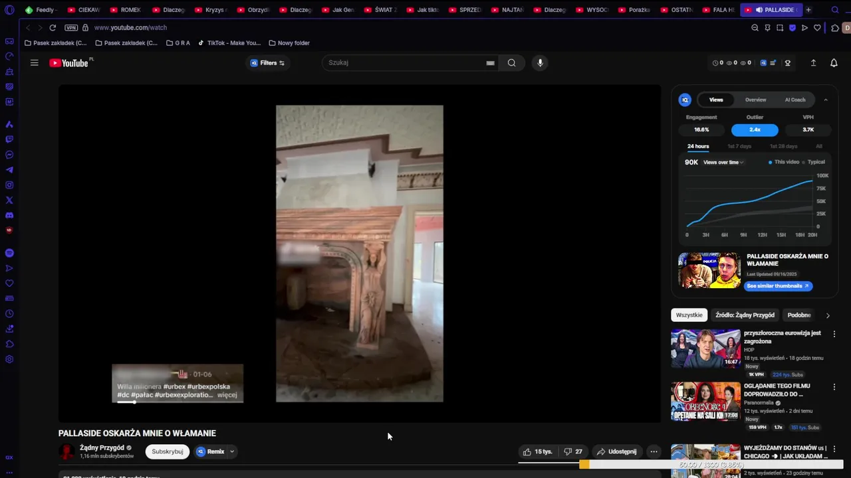Open Opera tab search magnifier

(x=836, y=10)
